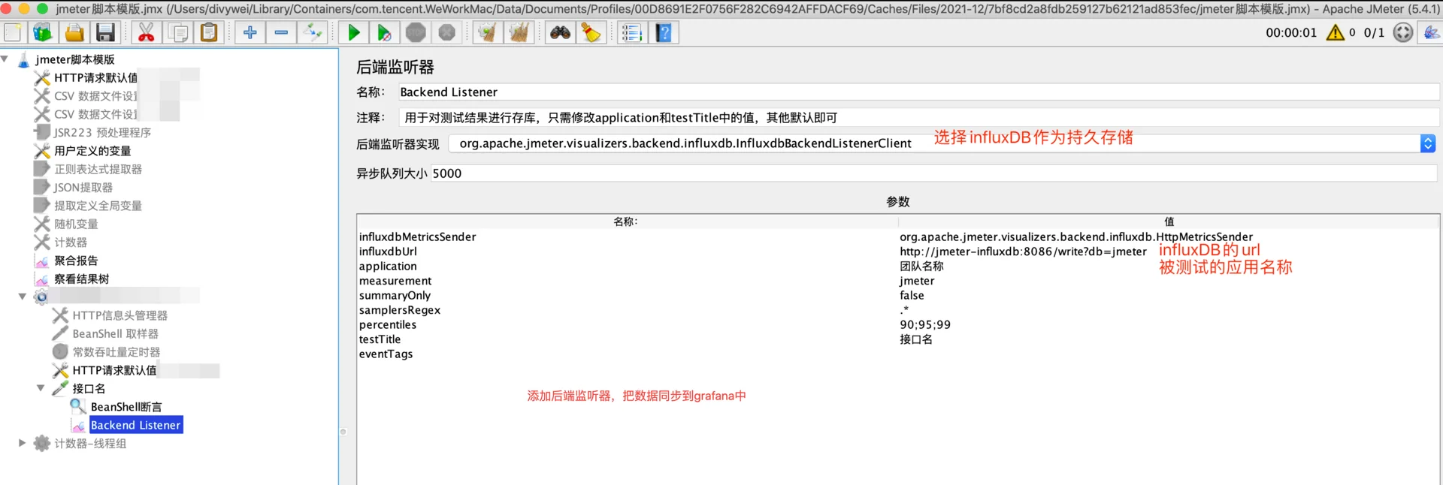Select Backend Listener in the tree
This screenshot has width=1443, height=485.
[x=135, y=425]
